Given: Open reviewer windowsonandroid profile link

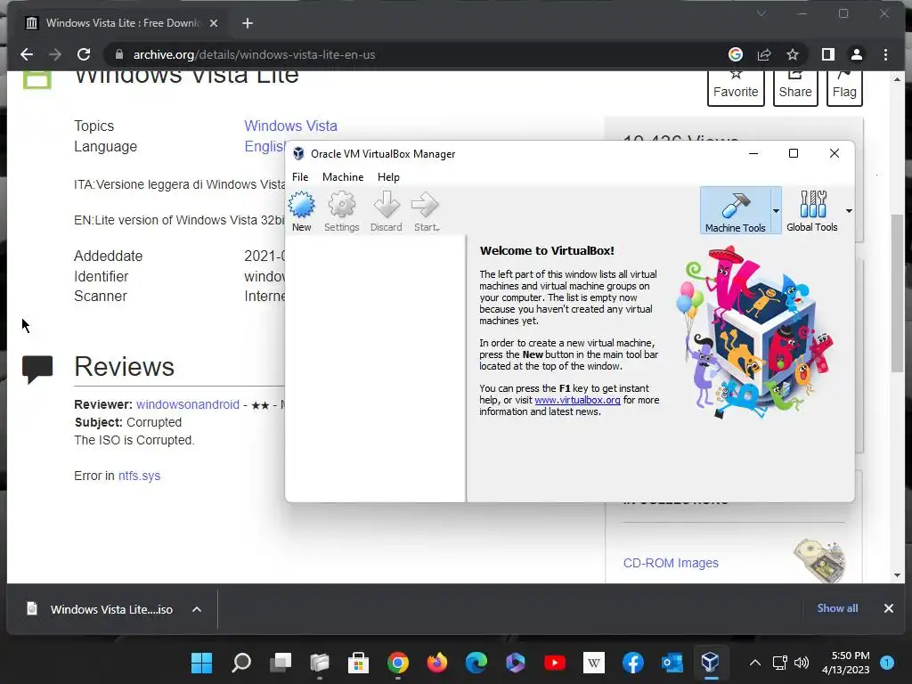Looking at the screenshot, I should pos(187,405).
